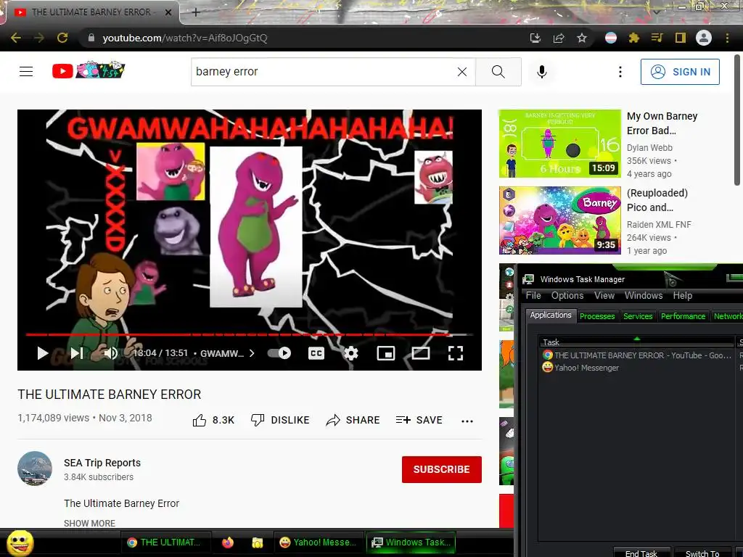This screenshot has width=743, height=557.
Task: Switch to Services tab in Task Manager
Action: pyautogui.click(x=638, y=316)
